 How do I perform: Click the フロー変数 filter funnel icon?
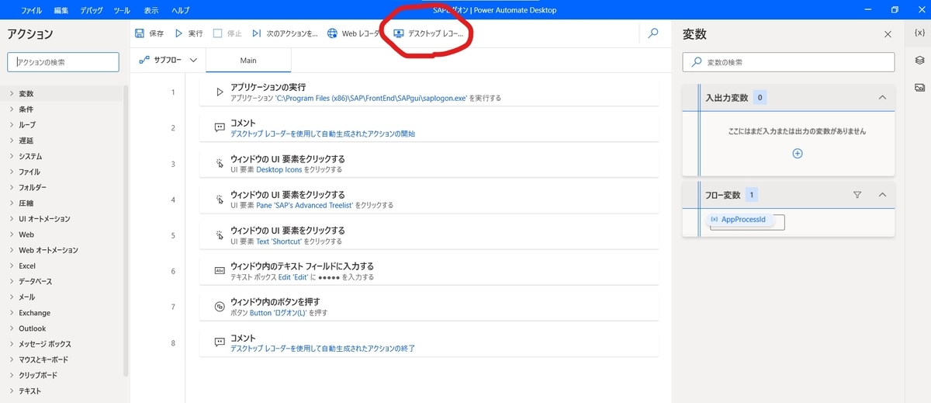(x=857, y=195)
